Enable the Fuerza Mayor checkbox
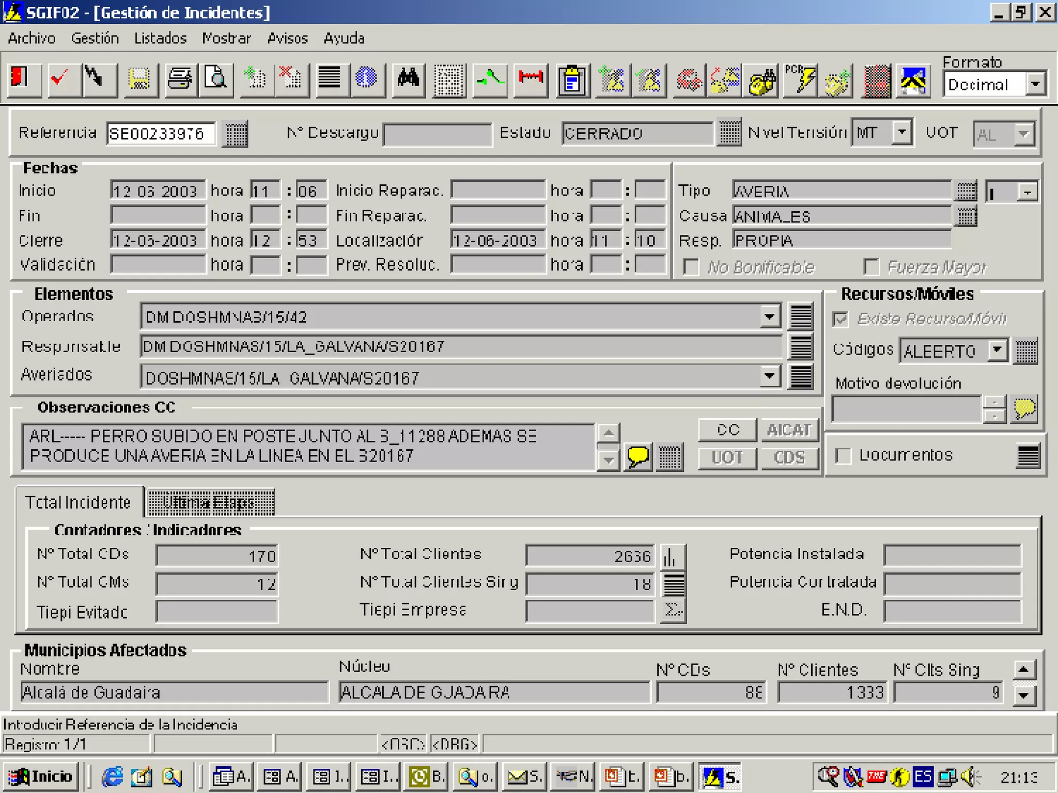 pos(871,267)
